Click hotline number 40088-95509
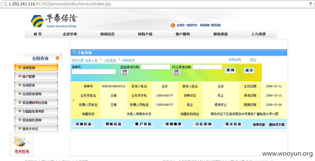Viewport: 315px width, 161px height. tap(210, 25)
